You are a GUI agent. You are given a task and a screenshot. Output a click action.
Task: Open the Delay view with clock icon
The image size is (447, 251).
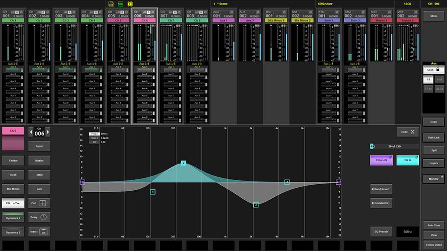pos(39,217)
